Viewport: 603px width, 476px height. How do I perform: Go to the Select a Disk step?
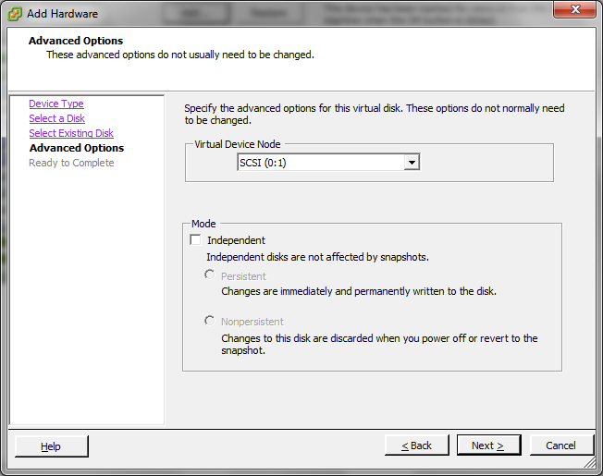[x=57, y=118]
